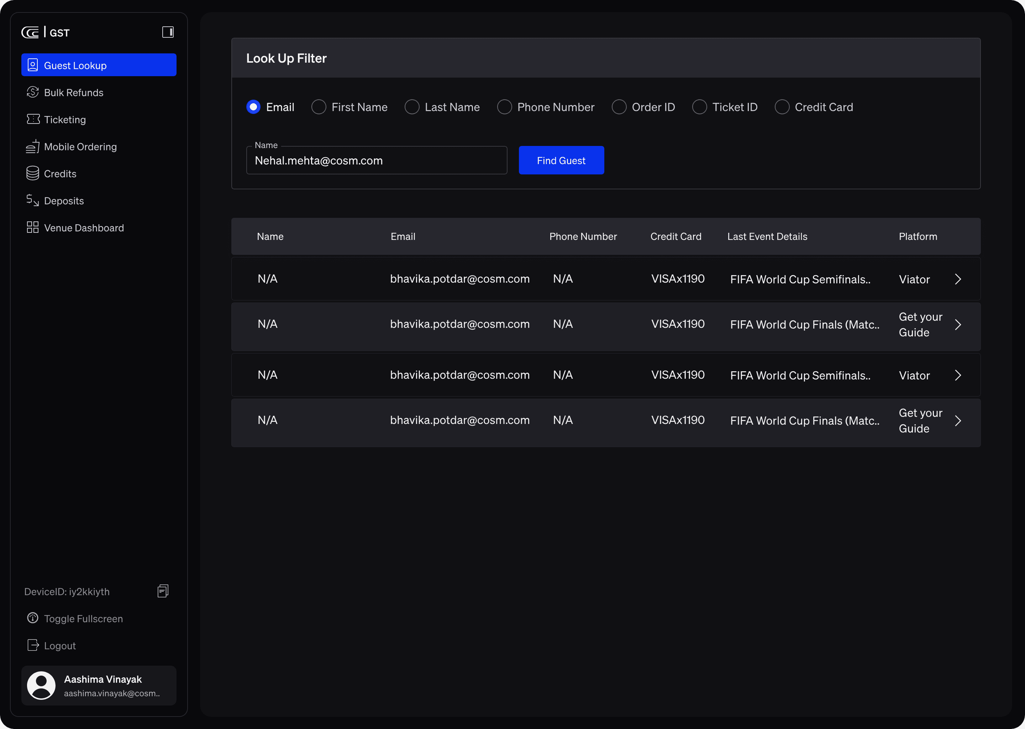Click the Email column header
1025x729 pixels.
coord(403,236)
